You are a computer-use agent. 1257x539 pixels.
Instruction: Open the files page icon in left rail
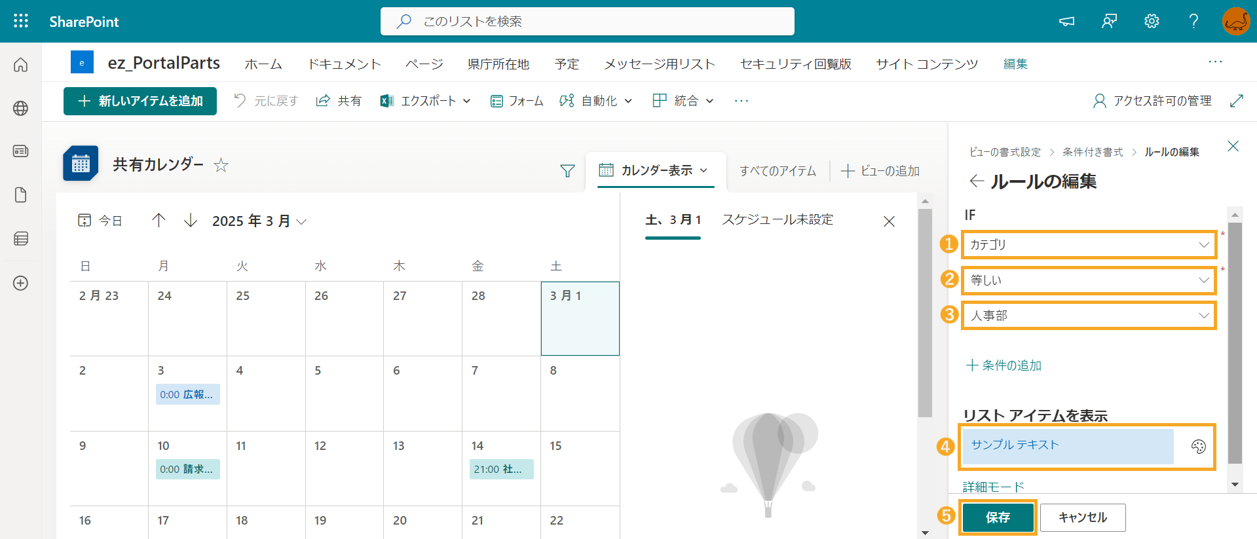(x=21, y=195)
